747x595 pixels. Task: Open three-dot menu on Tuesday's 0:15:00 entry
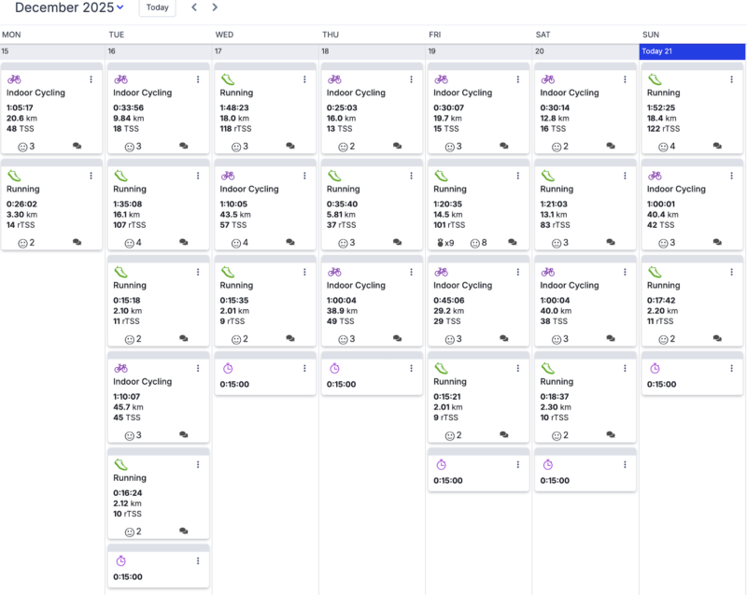[198, 560]
